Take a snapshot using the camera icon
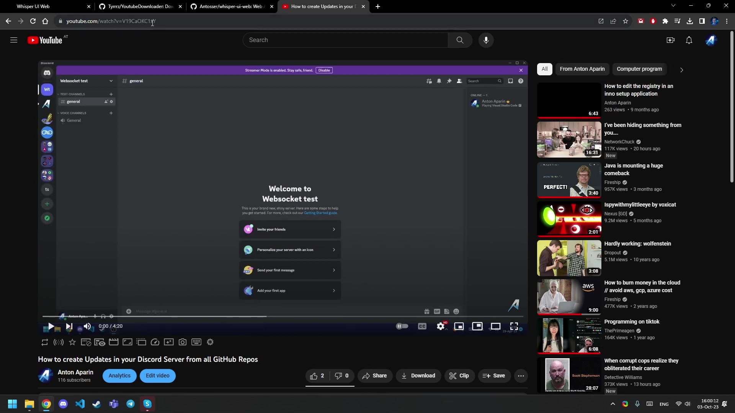This screenshot has width=735, height=413. click(x=183, y=342)
